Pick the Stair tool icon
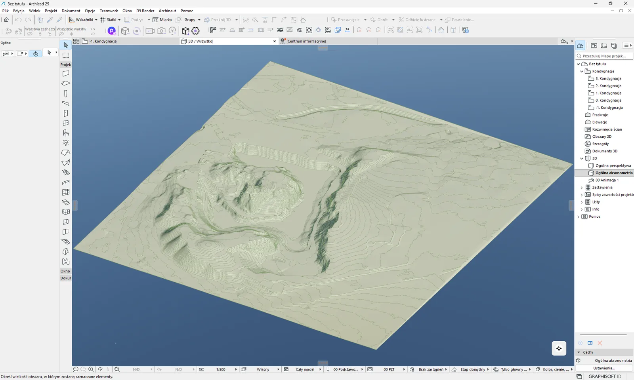The width and height of the screenshot is (634, 380). [x=66, y=173]
